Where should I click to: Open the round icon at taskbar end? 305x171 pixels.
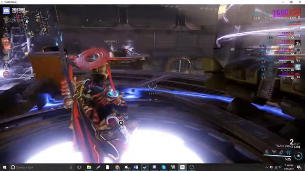192,167
